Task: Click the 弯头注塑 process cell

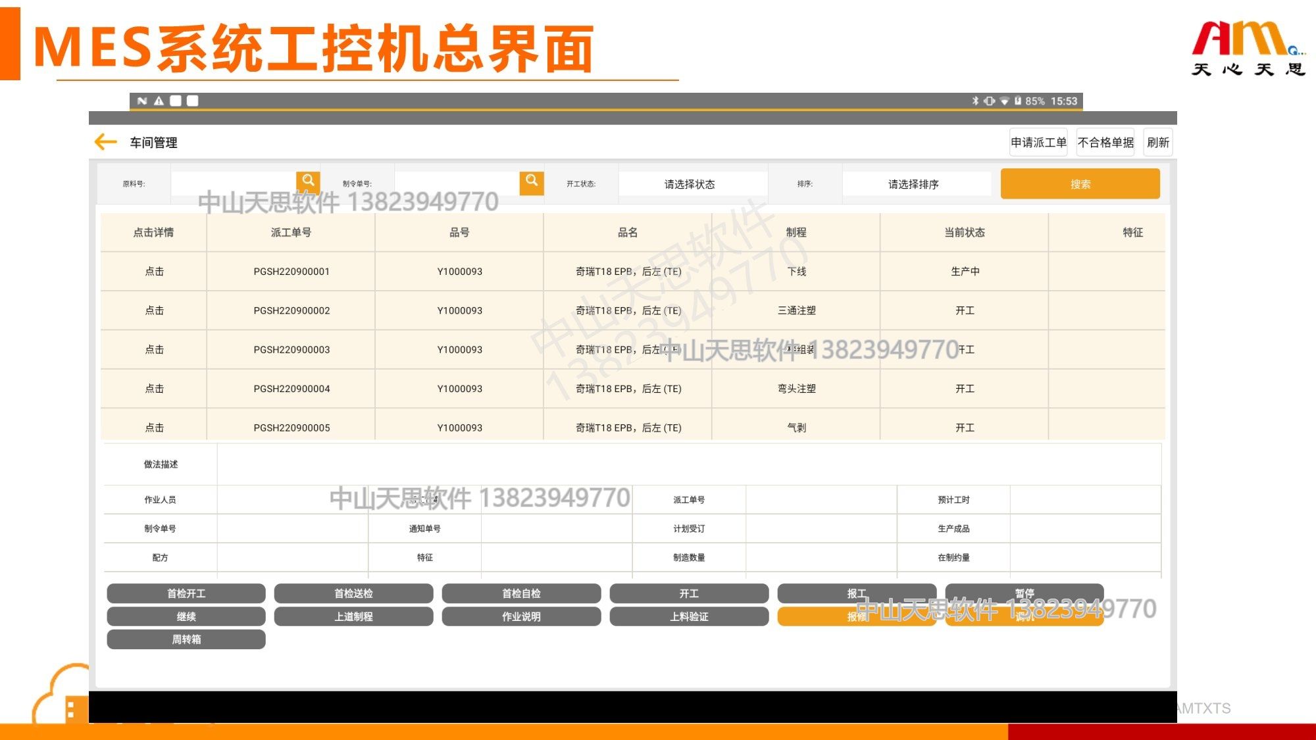Action: click(796, 388)
